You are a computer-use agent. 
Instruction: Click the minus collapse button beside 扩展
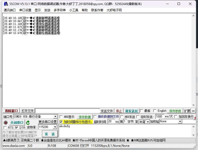click(193, 111)
